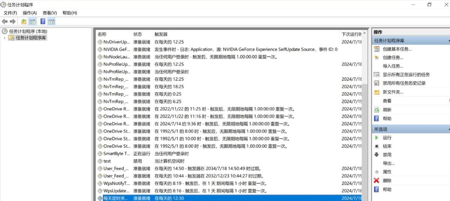Select 任务计划程序 (本地) in the tree
450x201 pixels.
tap(28, 31)
